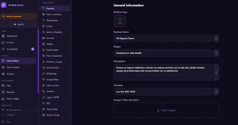
Task: Click the Slogan input field
Action: (x=163, y=53)
